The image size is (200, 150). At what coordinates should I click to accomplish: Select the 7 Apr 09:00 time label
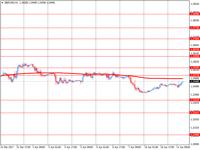[x=134, y=147]
